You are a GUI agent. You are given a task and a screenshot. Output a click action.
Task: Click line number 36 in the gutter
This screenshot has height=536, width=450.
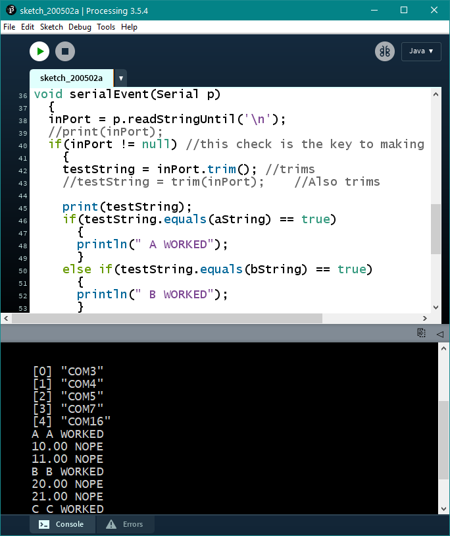point(23,95)
